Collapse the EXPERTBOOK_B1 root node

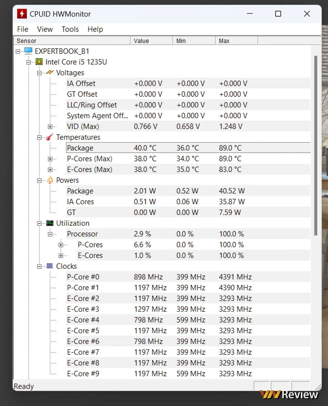click(x=18, y=51)
